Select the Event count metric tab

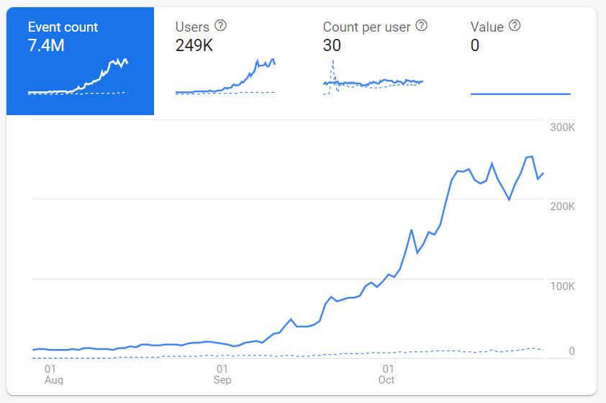[80, 61]
